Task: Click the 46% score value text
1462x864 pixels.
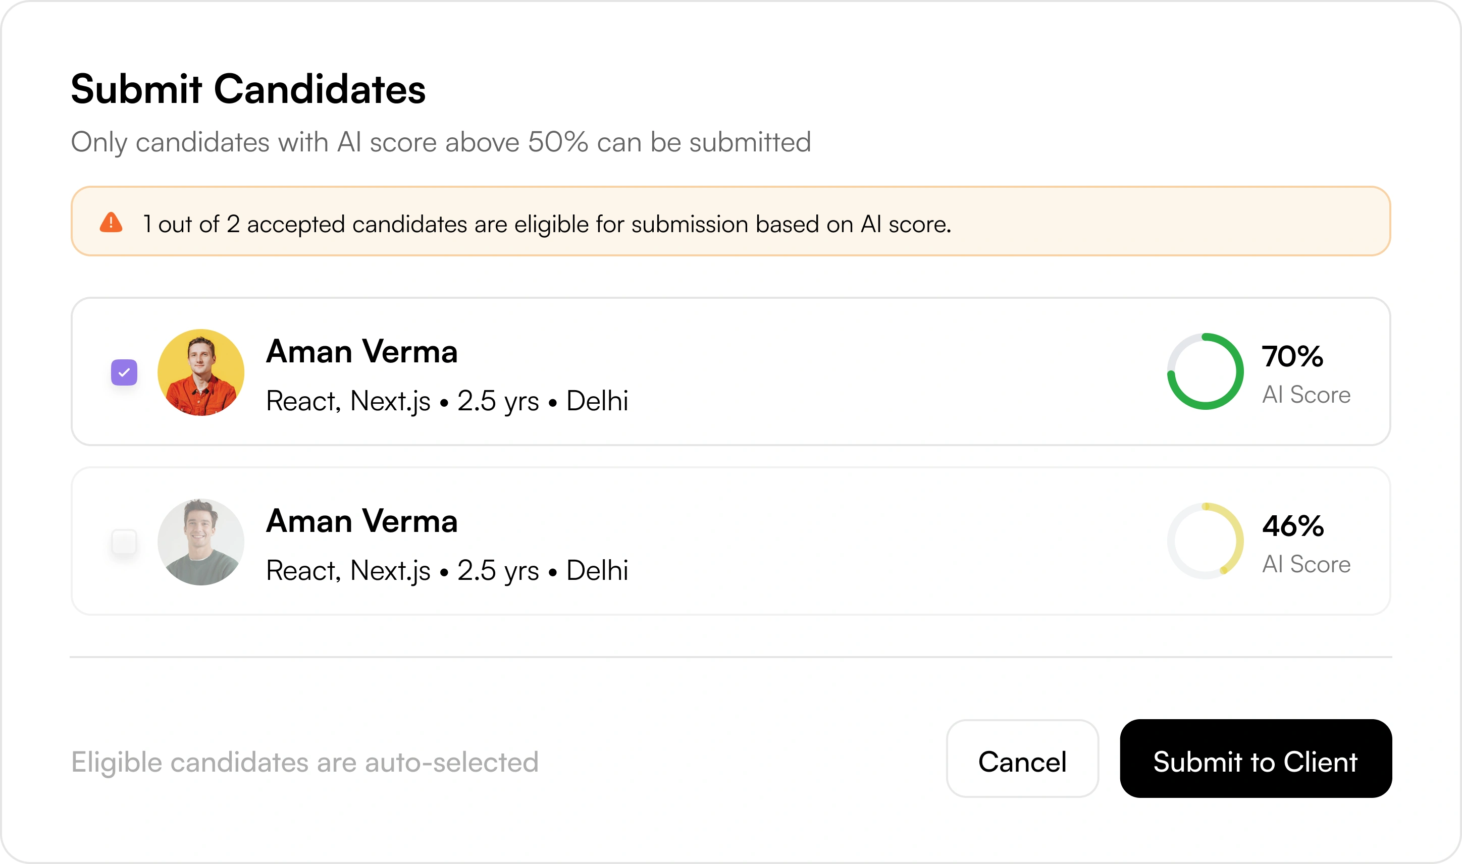Action: pos(1292,526)
